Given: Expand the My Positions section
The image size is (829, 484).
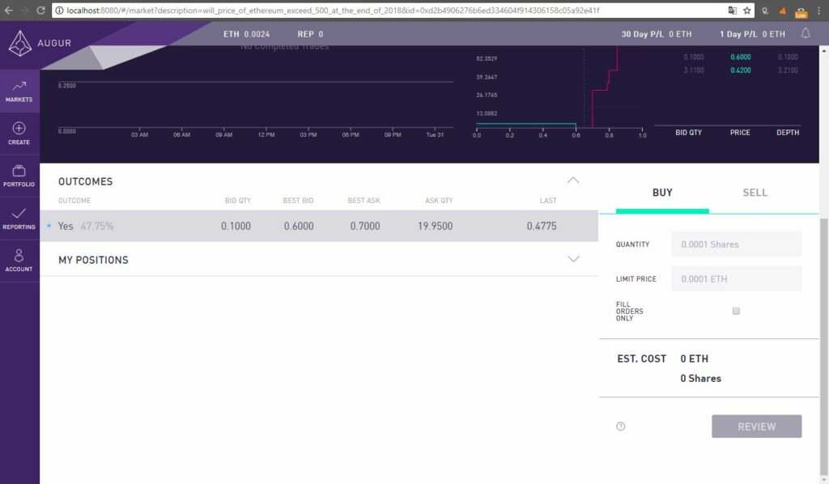Looking at the screenshot, I should [573, 259].
